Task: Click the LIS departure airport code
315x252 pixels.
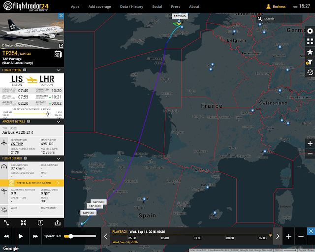Action: click(x=17, y=79)
